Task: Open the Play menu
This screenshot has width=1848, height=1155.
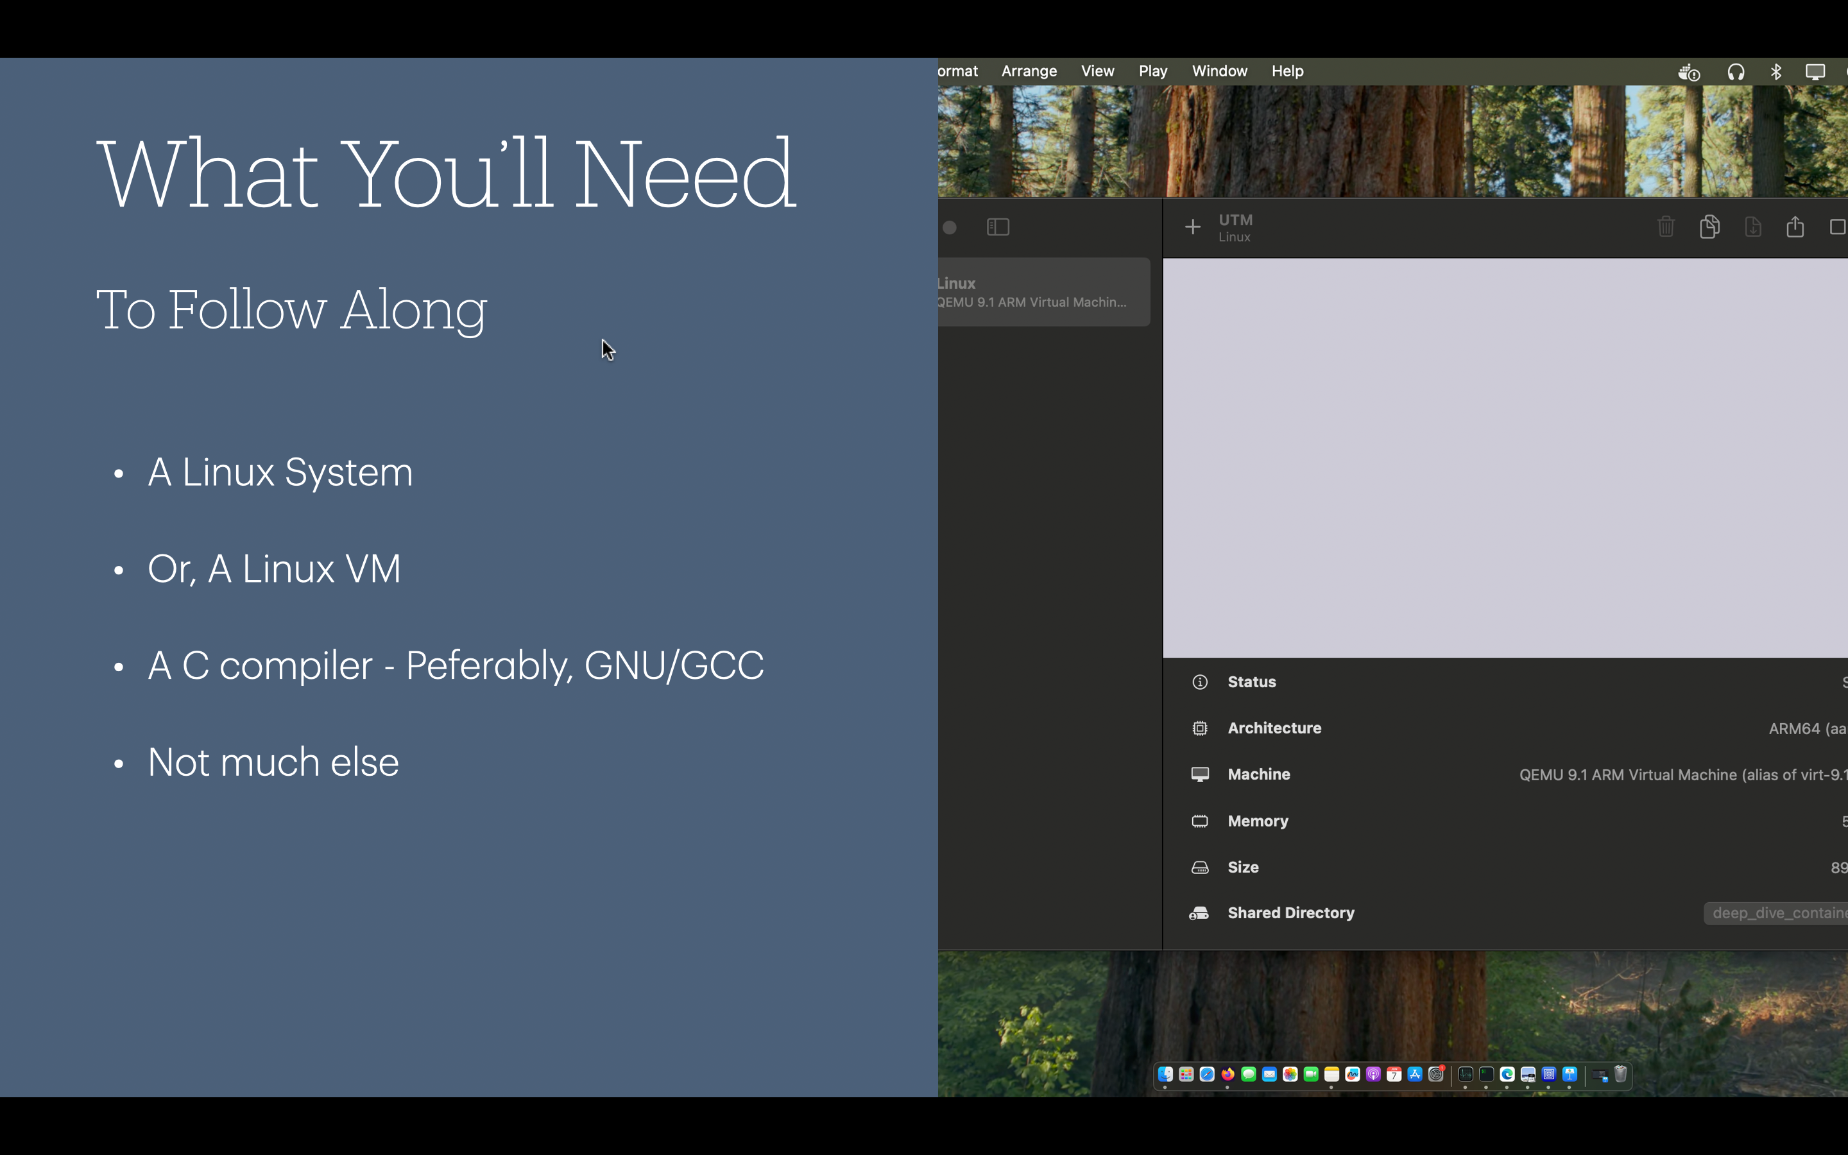Action: 1152,71
